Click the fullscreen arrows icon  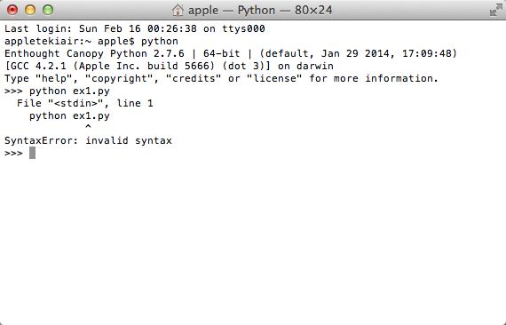click(x=495, y=11)
